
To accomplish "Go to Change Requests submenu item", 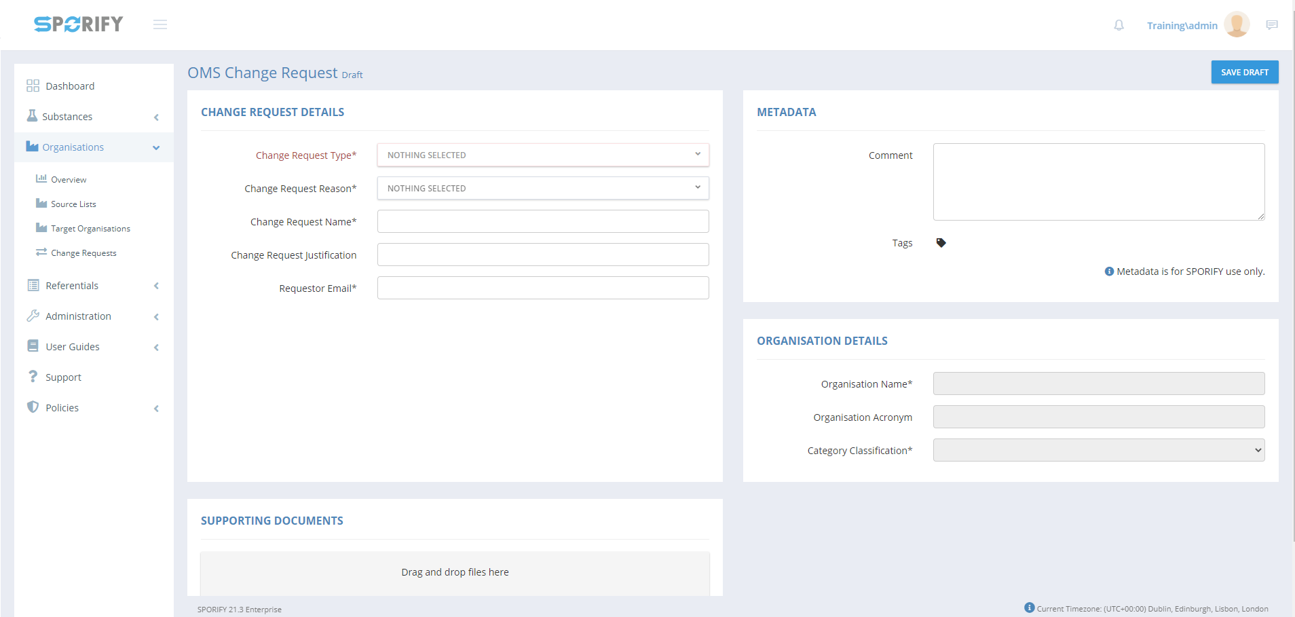I will (x=83, y=253).
